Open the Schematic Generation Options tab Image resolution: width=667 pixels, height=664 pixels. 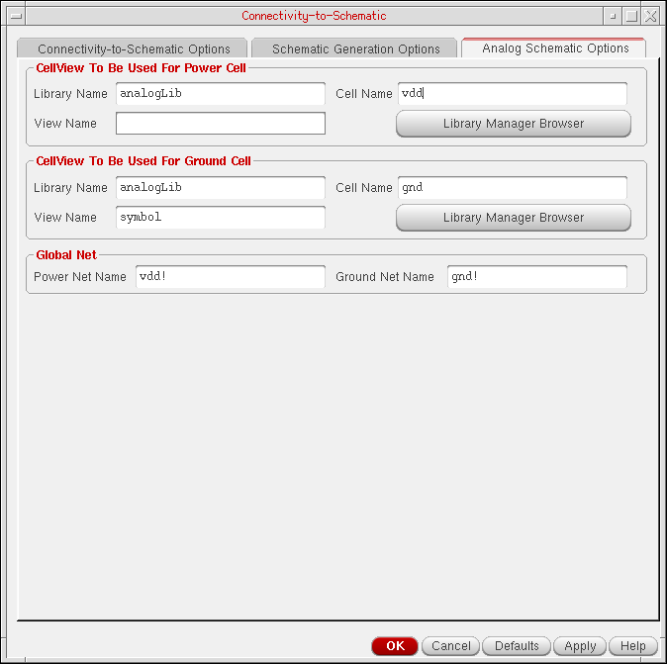coord(354,48)
